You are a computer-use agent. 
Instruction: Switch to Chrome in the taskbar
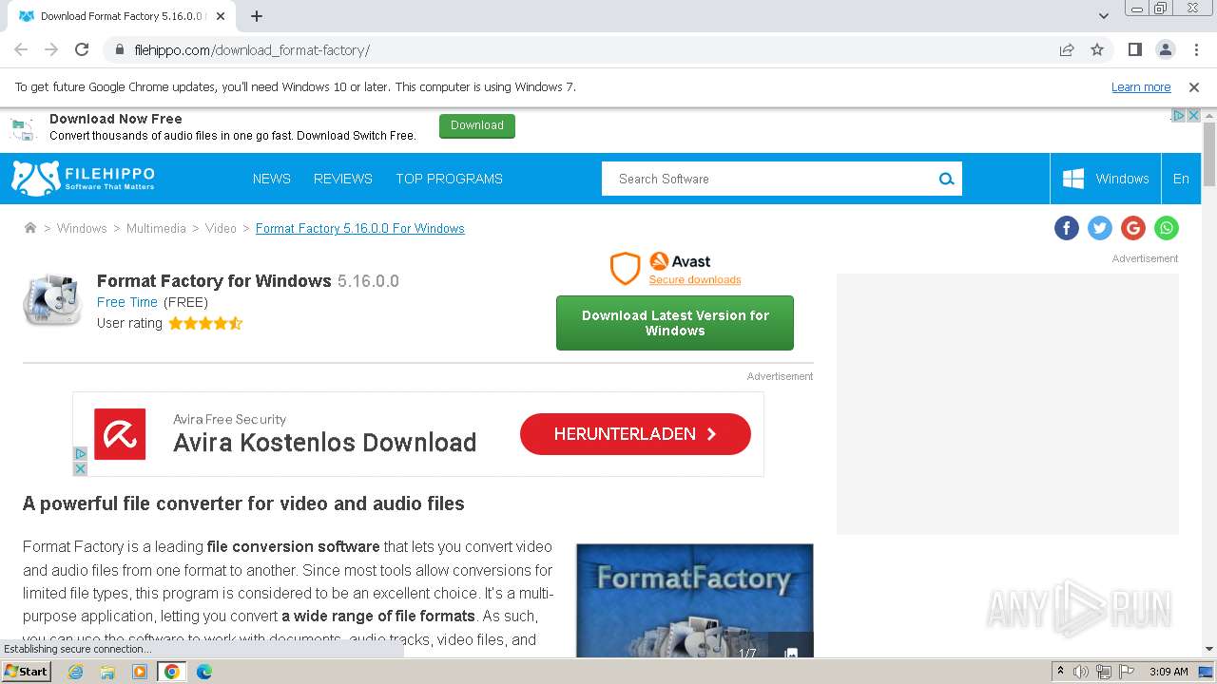tap(172, 672)
